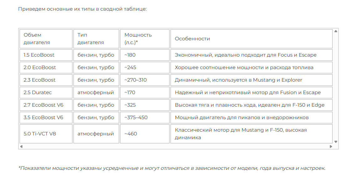351x177 pixels.
Task: Click the "Мощность (л.с.)*" header cell
Action: [145, 39]
